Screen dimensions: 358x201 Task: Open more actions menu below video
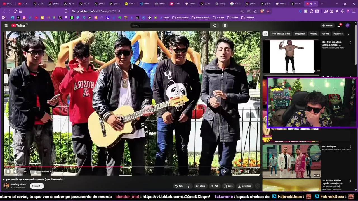point(257,186)
